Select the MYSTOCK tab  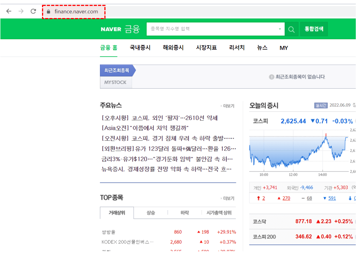click(116, 82)
